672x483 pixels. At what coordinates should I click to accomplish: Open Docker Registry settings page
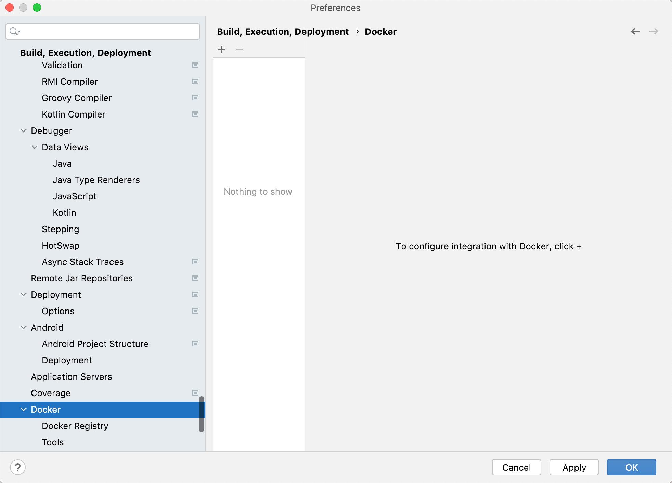[x=75, y=426]
